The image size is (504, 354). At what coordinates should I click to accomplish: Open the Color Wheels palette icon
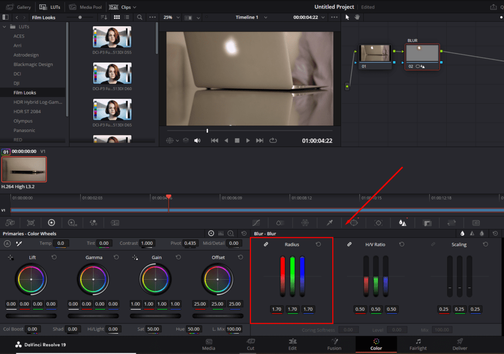(51, 223)
